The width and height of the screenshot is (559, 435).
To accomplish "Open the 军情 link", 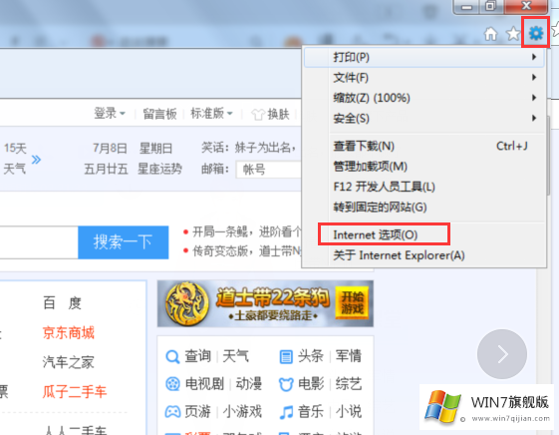I will pyautogui.click(x=349, y=356).
